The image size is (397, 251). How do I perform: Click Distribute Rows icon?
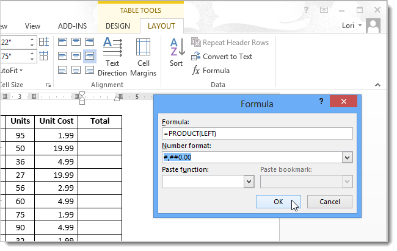pyautogui.click(x=44, y=42)
